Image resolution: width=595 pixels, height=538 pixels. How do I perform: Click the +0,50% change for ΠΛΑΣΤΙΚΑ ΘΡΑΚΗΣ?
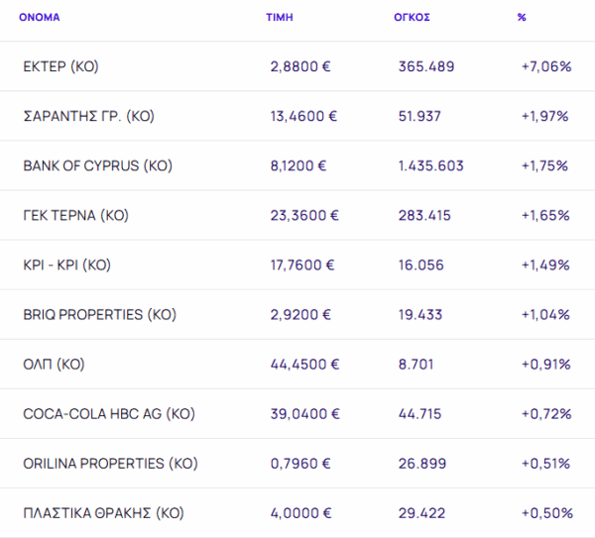[x=546, y=513]
